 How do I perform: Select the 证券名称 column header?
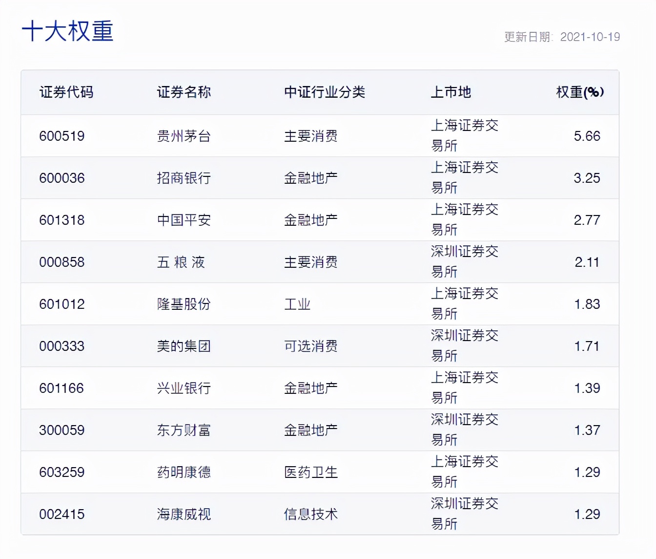tap(183, 92)
